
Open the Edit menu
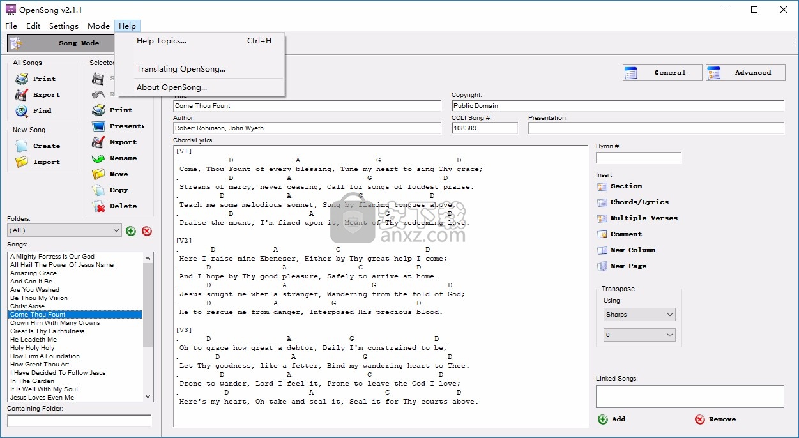33,26
